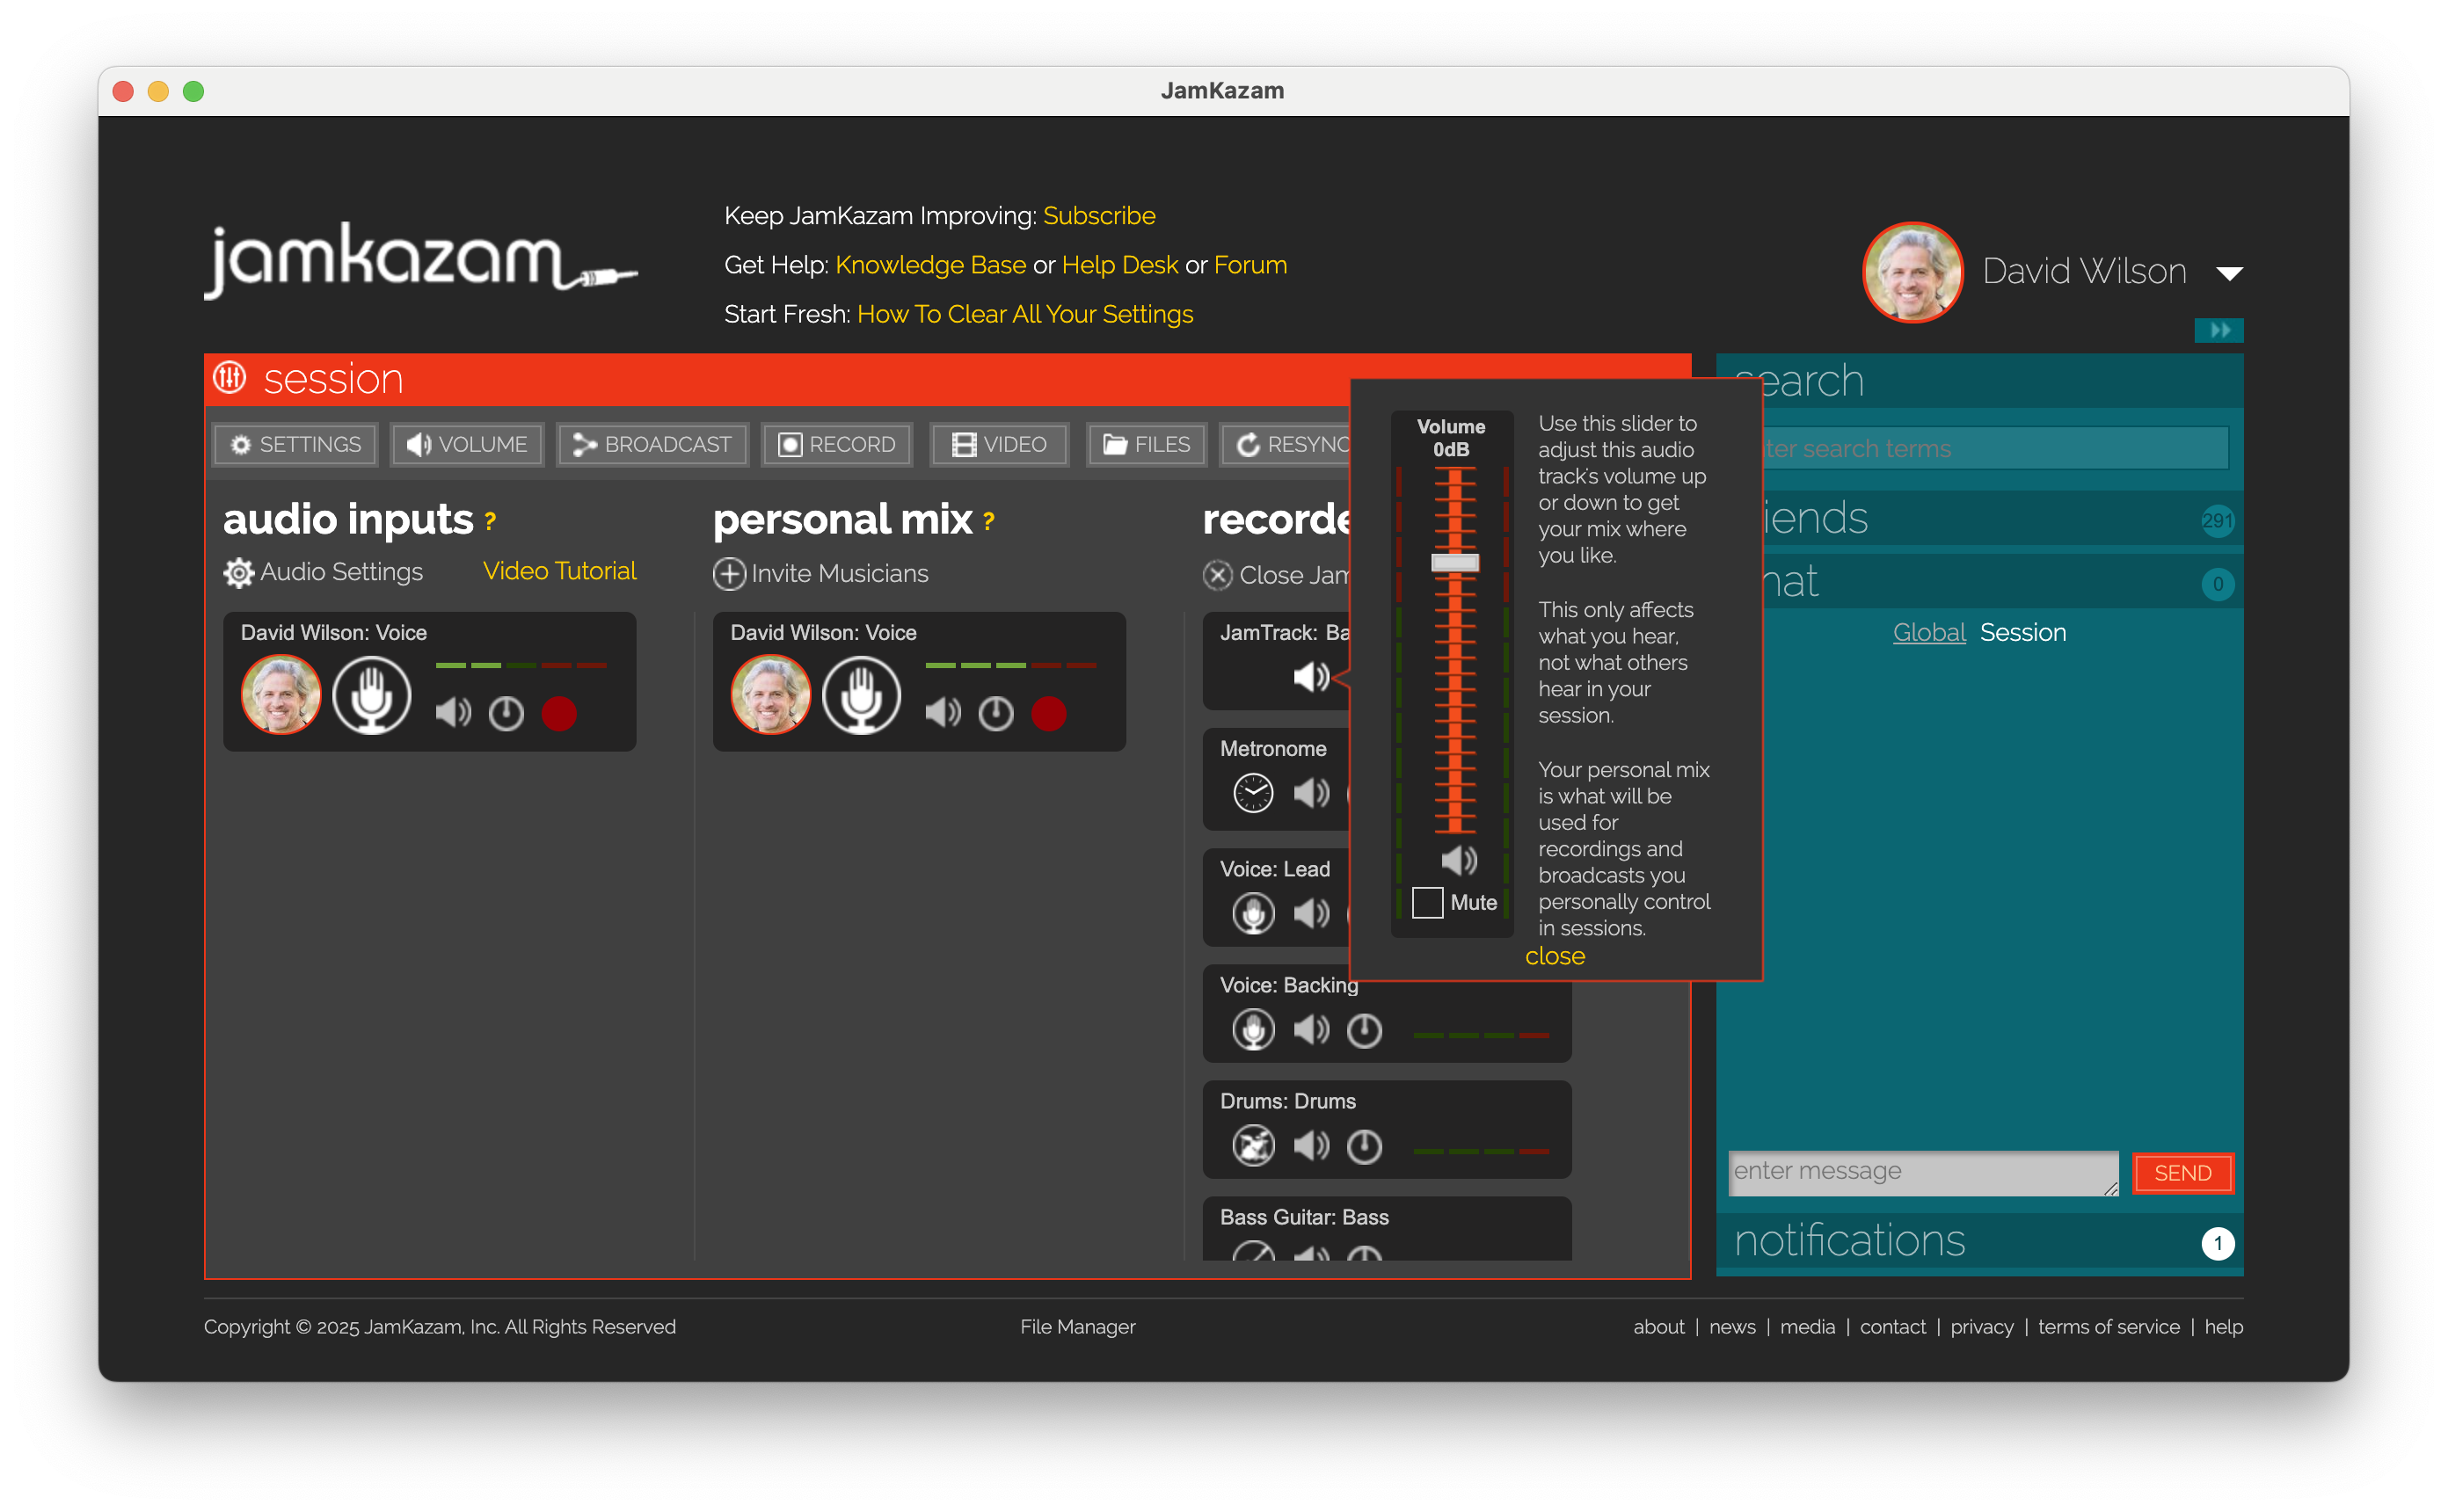Open David Wilson account dropdown arrow
2448x1512 pixels.
tap(2229, 273)
